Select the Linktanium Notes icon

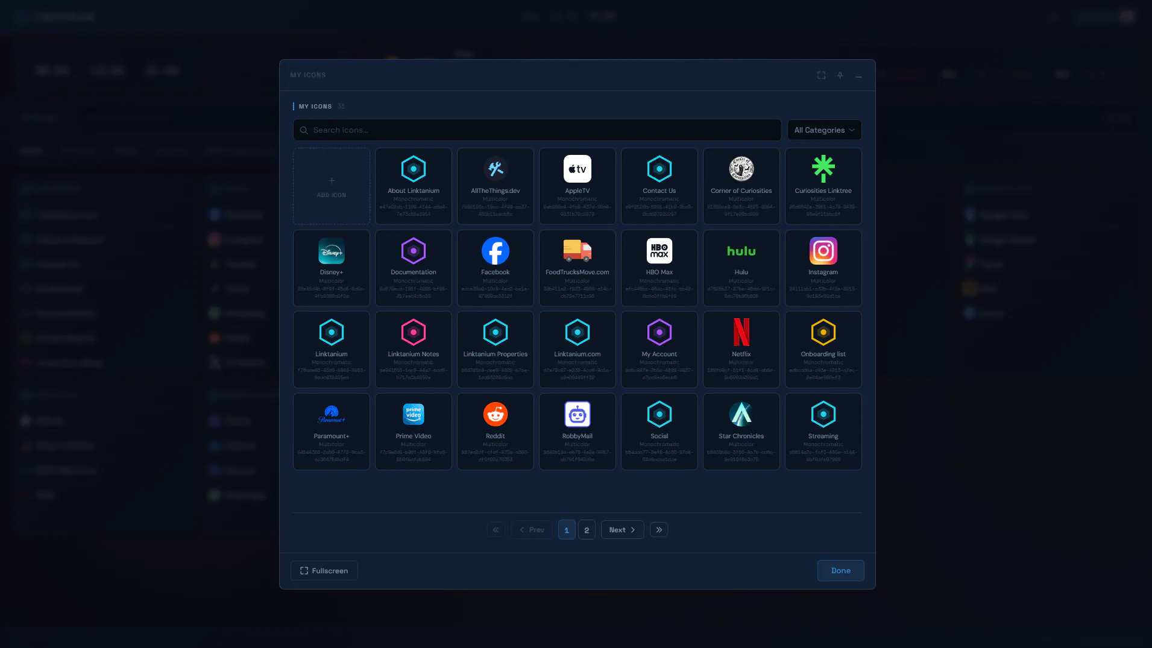414,350
